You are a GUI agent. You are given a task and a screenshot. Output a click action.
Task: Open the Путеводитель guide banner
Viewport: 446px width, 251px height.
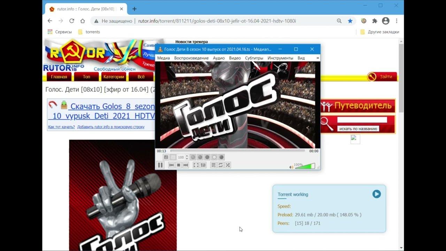coord(358,106)
